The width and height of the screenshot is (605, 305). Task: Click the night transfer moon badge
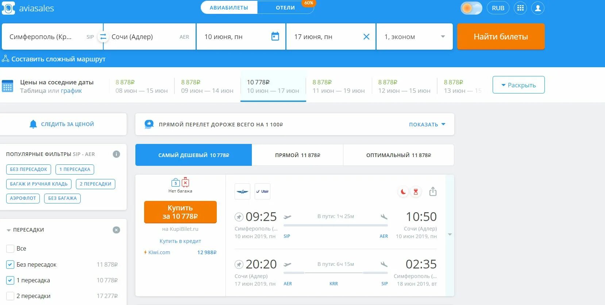coord(403,191)
